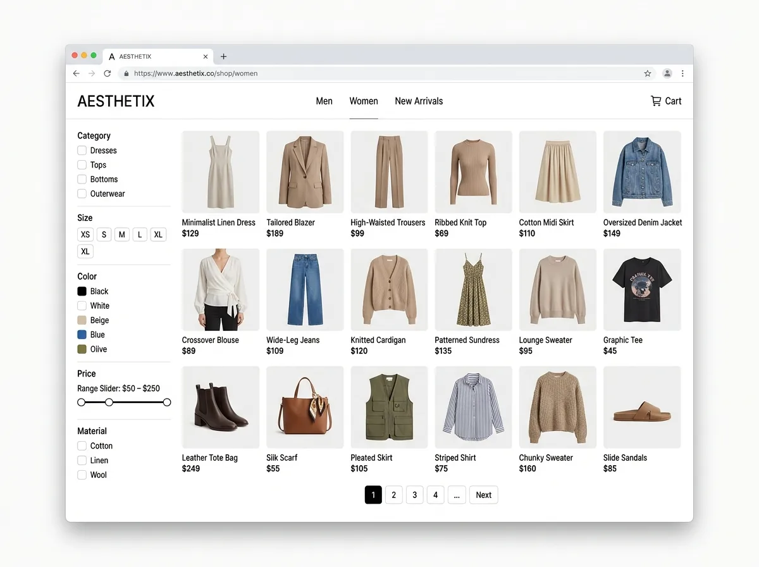The image size is (759, 567).
Task: Click the Olive color swatch
Action: (x=82, y=349)
